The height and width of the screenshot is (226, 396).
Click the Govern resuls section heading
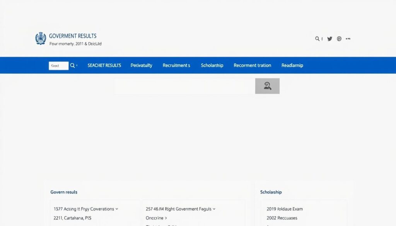(64, 192)
